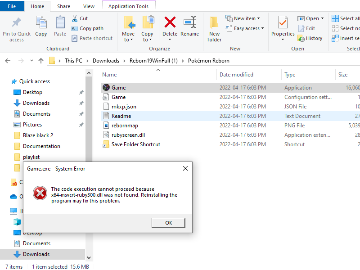
Task: Click Invert selection in ribbon
Action: (346, 38)
